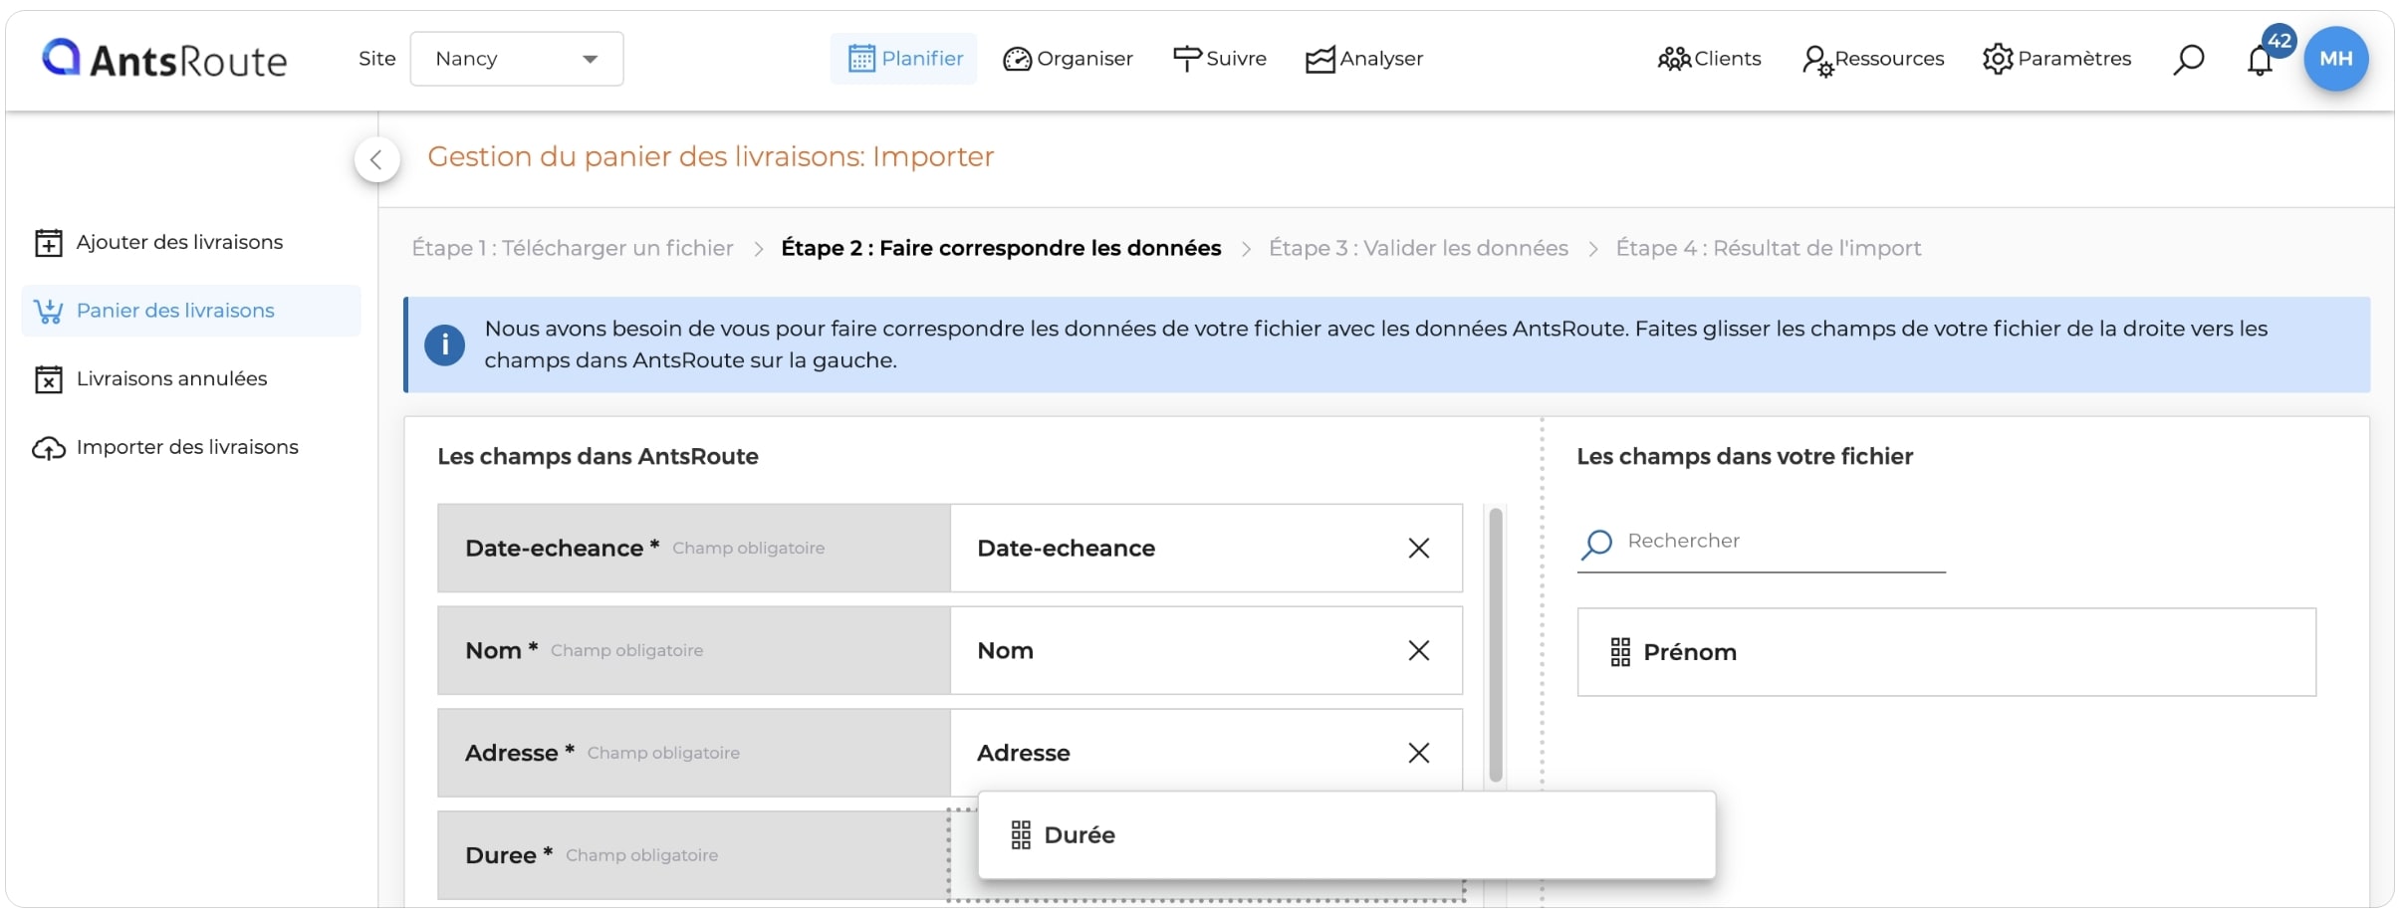Open the Analyser section
The height and width of the screenshot is (916, 2400).
click(1364, 59)
